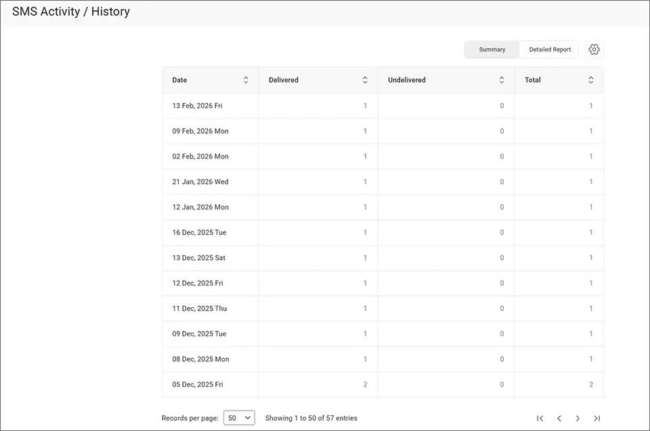Open the settings gear icon
Viewport: 650px width, 431px height.
[x=594, y=49]
